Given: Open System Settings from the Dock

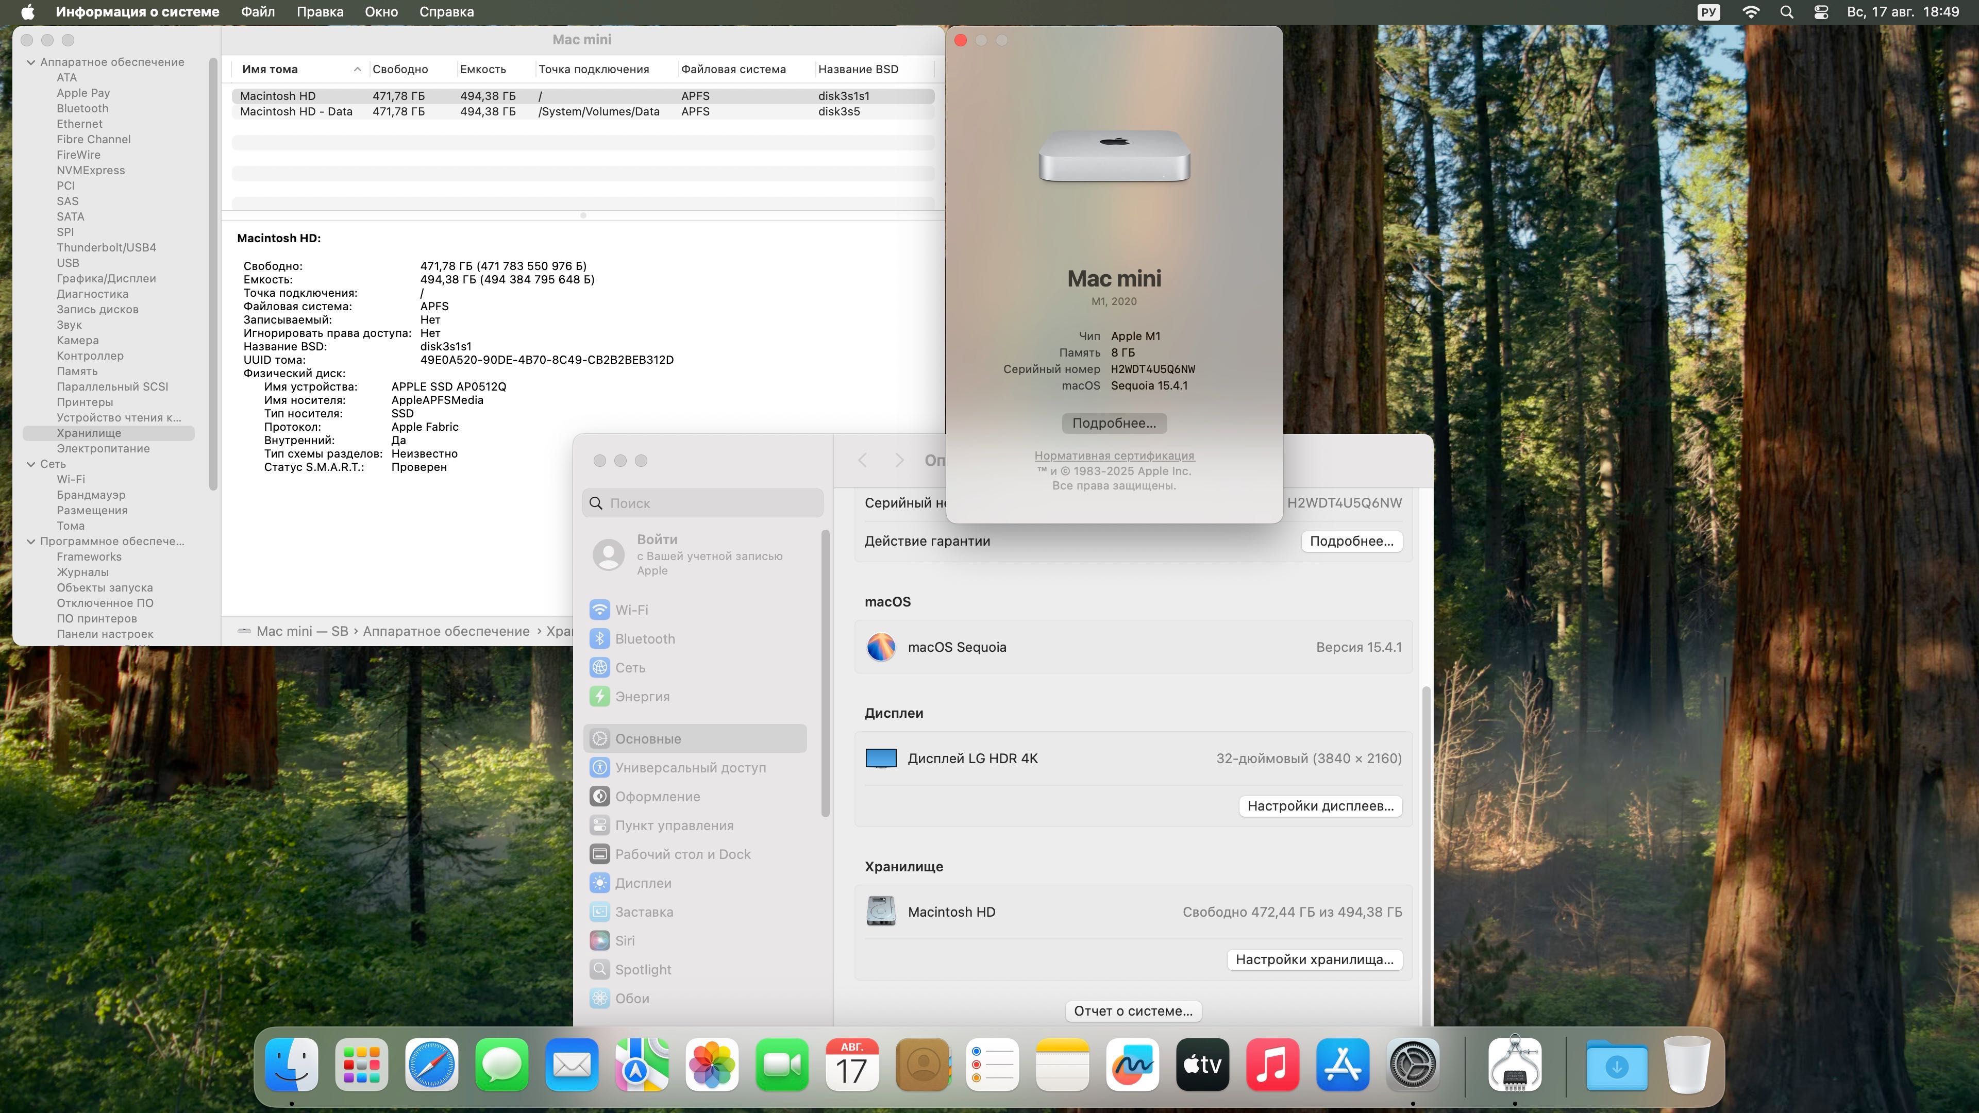Looking at the screenshot, I should click(1413, 1065).
